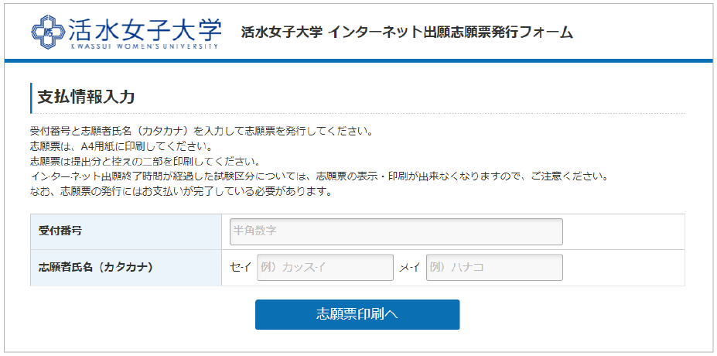
Task: Click the A4用紙に印刷 instruction line
Action: point(120,145)
